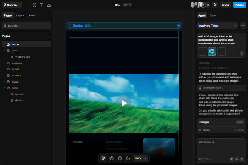Screen dimensions: 248x165
Task: Select the /services page row
Action: point(27,63)
